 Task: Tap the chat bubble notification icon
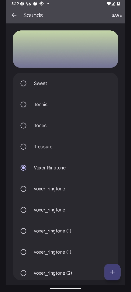pos(29,4)
